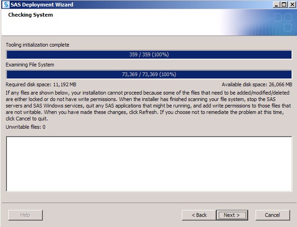Select the 'Required disk space: 11,192 MB' text
Screen dimensions: 297x227
(x=41, y=84)
